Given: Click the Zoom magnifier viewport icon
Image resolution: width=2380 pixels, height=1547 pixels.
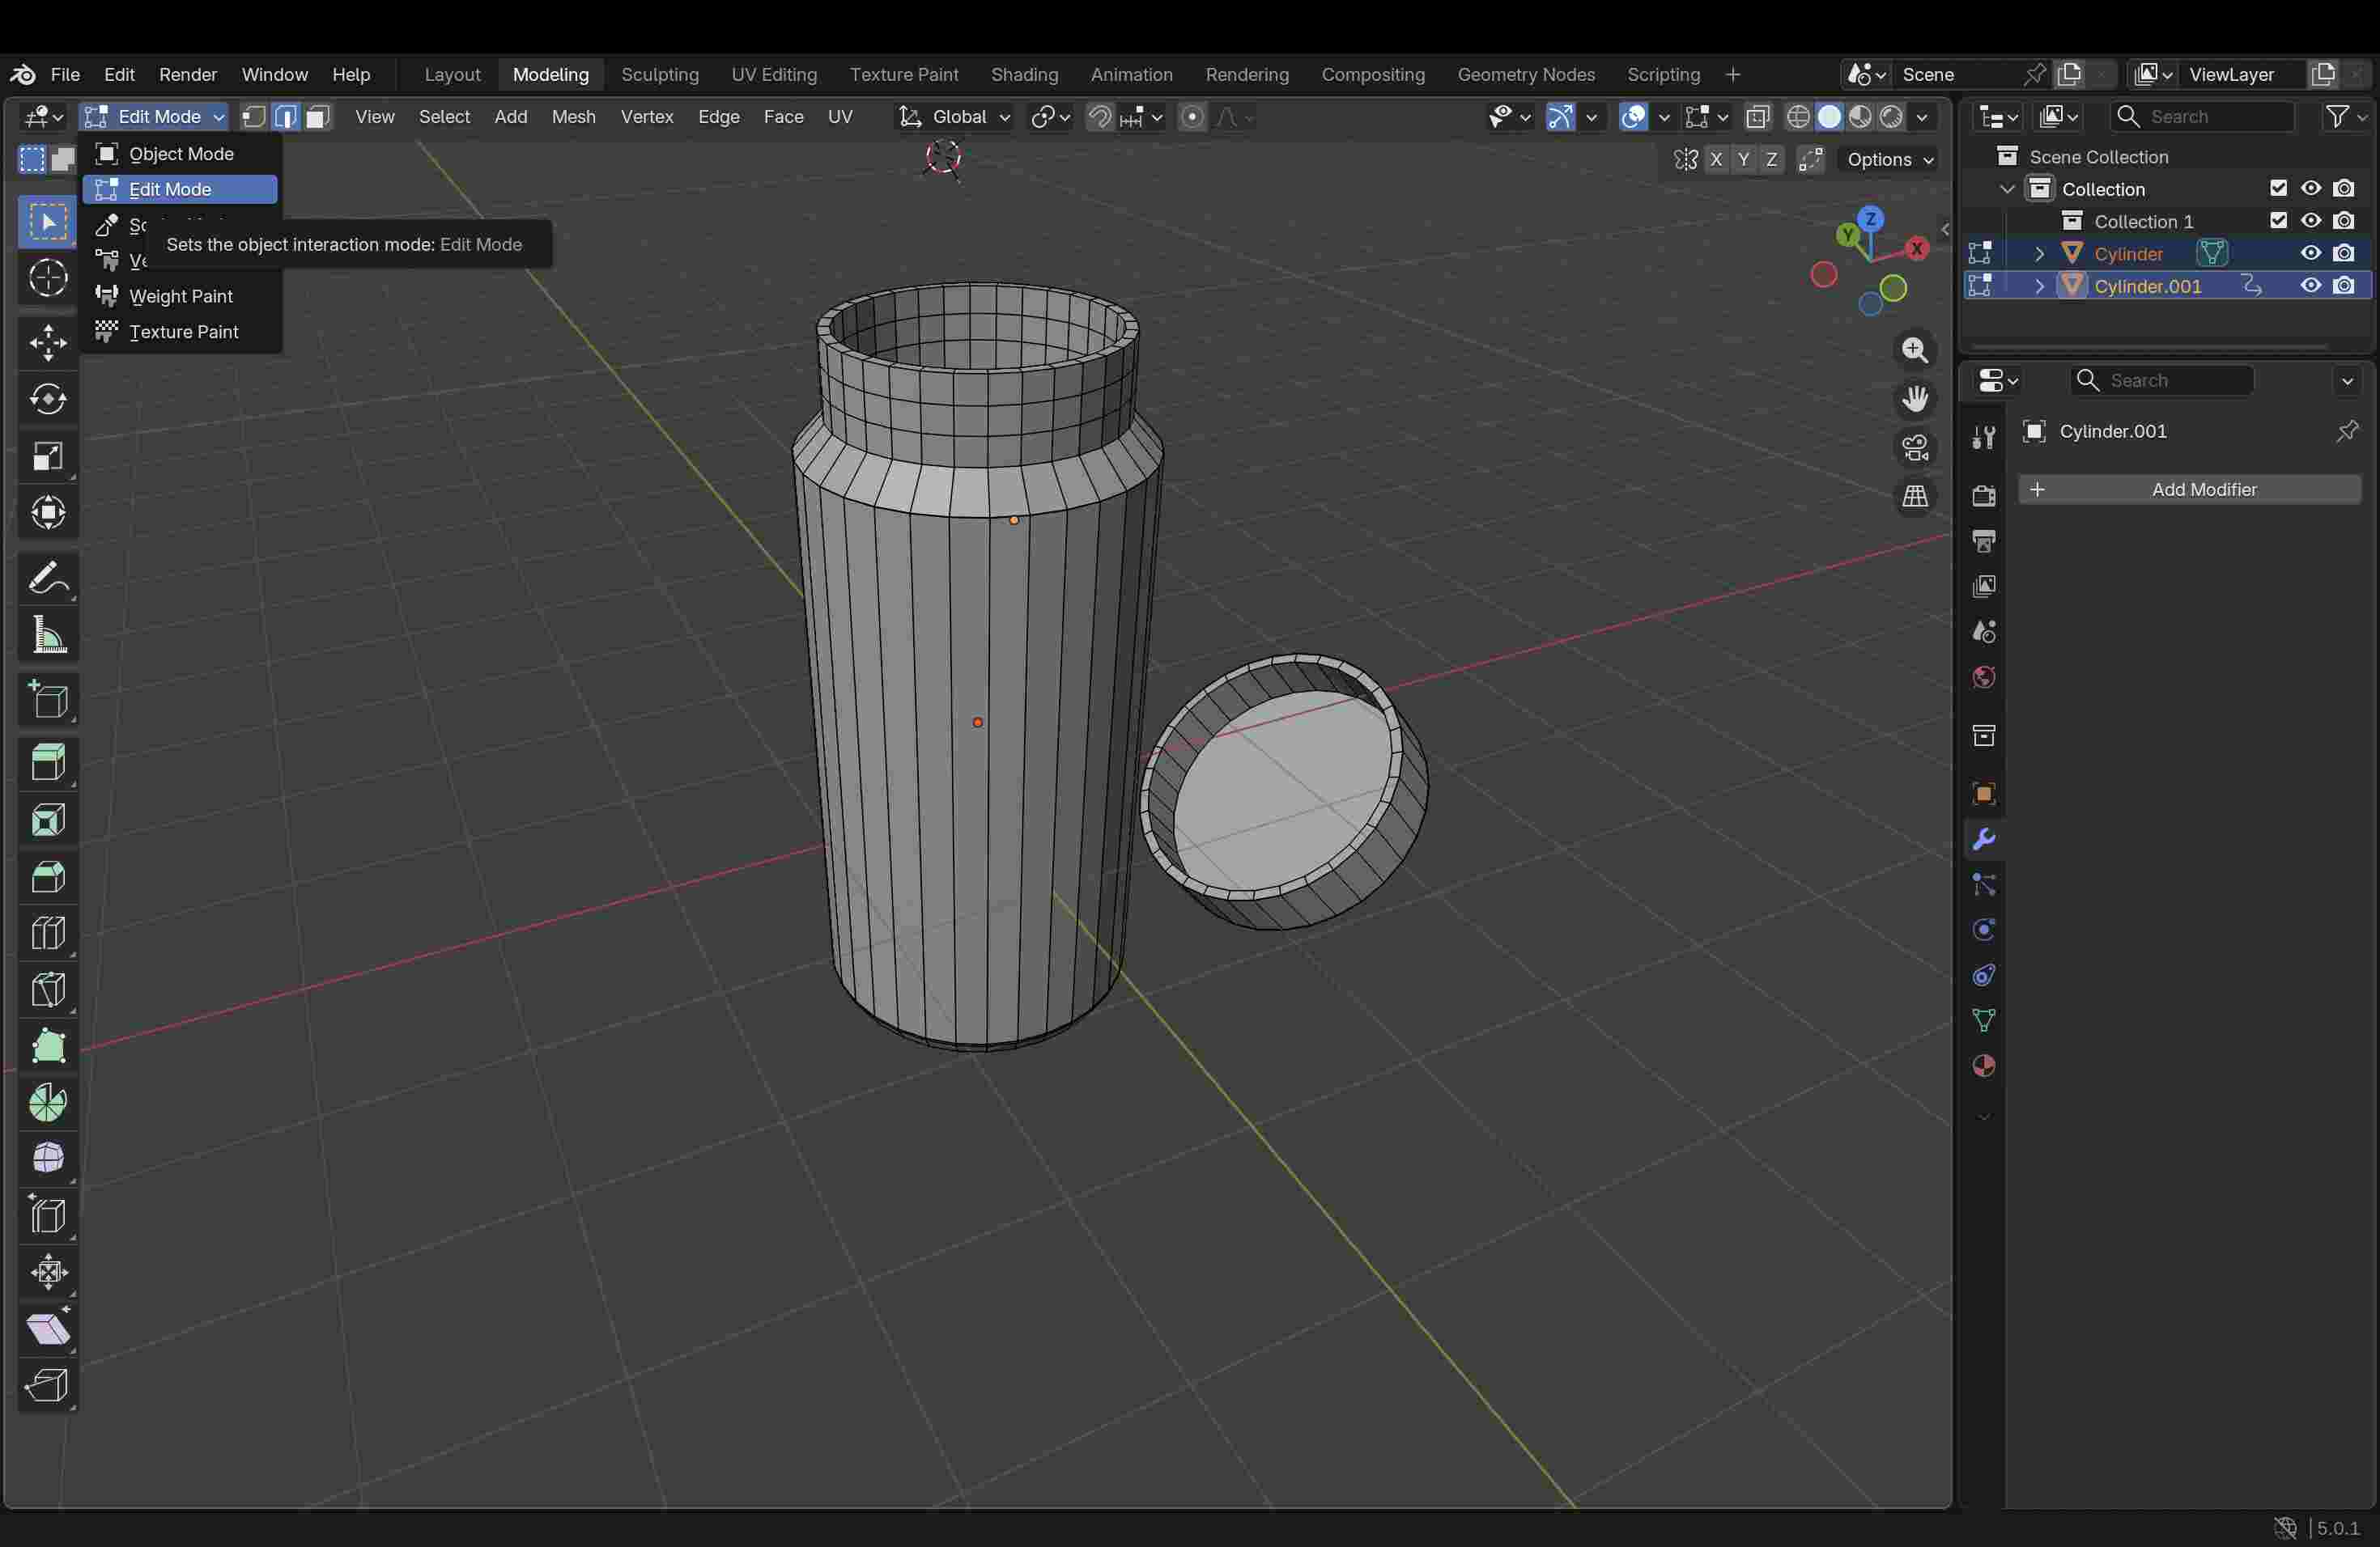Looking at the screenshot, I should [x=1914, y=351].
